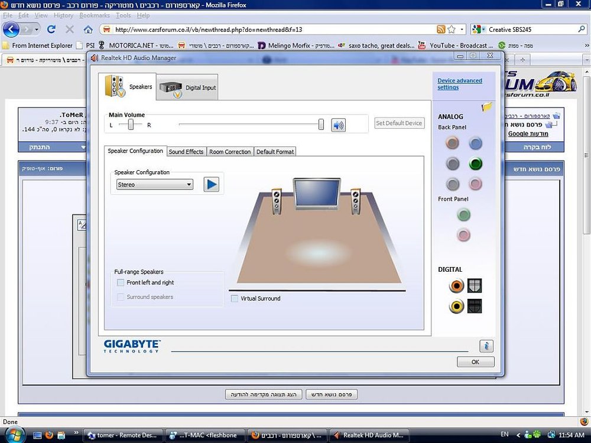Click the upper optical digital connector

click(475, 285)
